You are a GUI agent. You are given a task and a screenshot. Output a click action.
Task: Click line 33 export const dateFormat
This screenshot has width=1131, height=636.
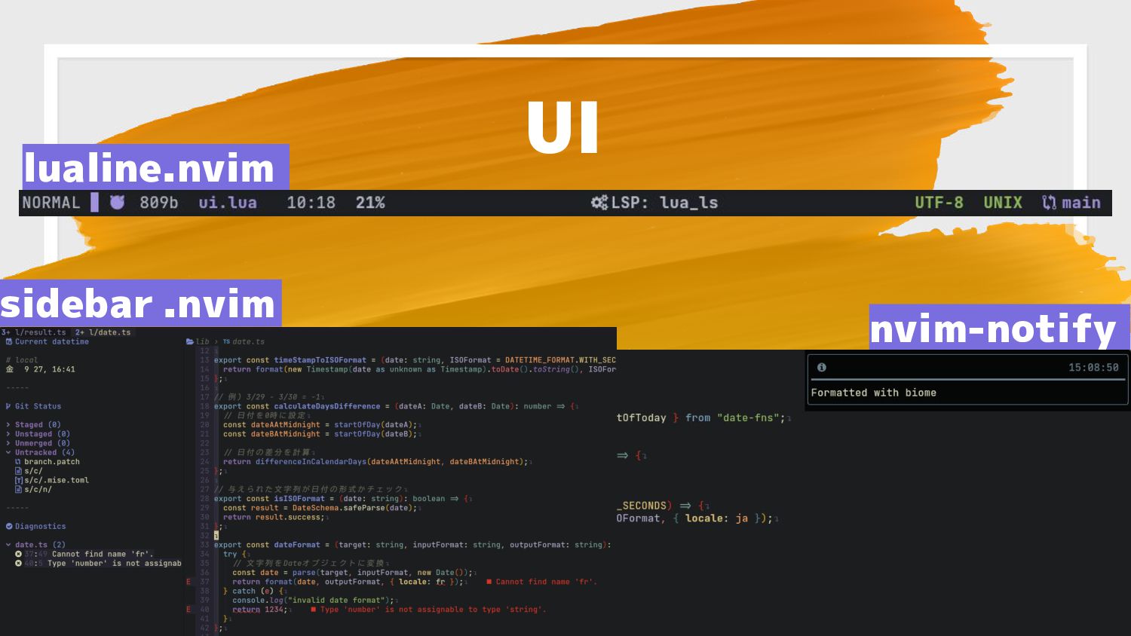(x=412, y=545)
